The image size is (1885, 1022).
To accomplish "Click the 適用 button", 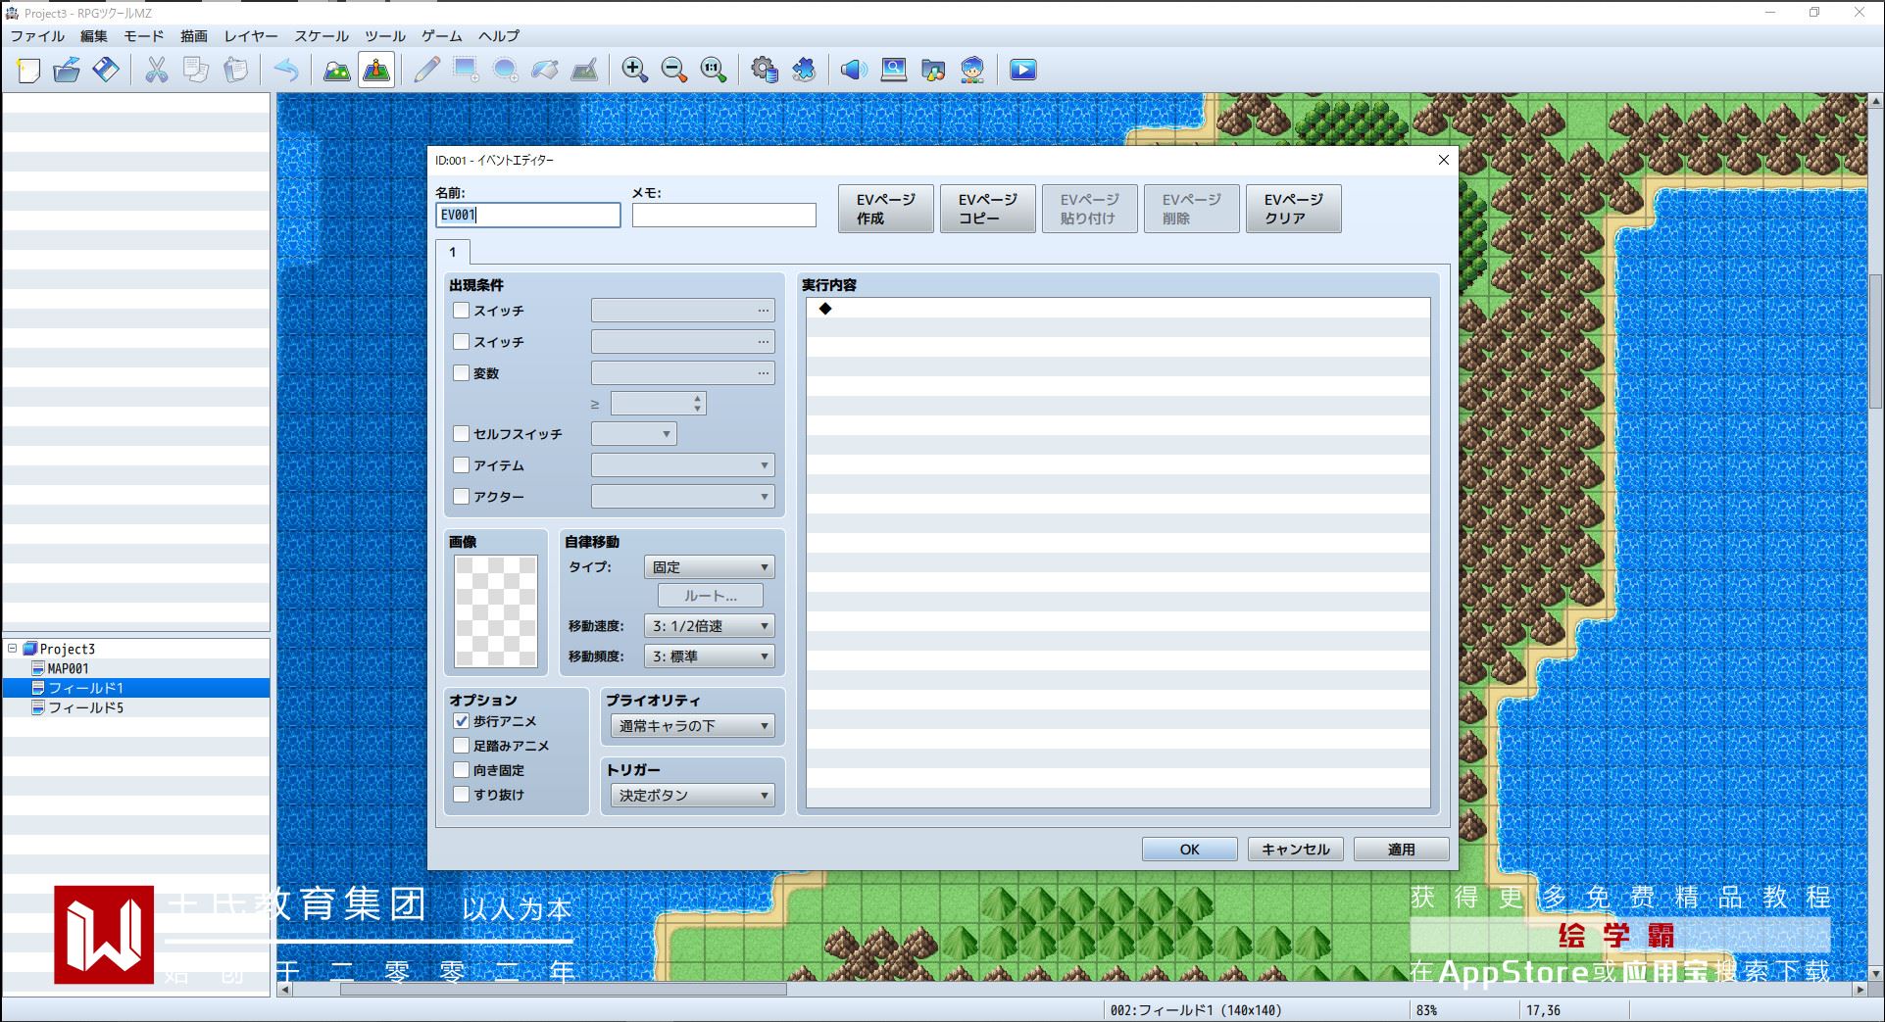I will tap(1402, 850).
